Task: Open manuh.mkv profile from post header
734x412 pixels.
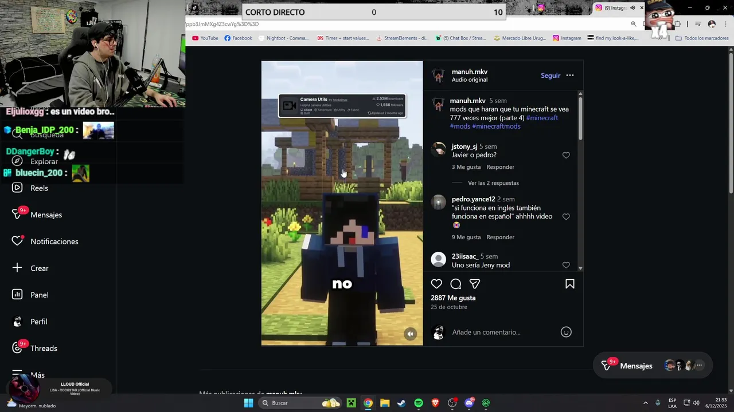Action: pos(470,72)
